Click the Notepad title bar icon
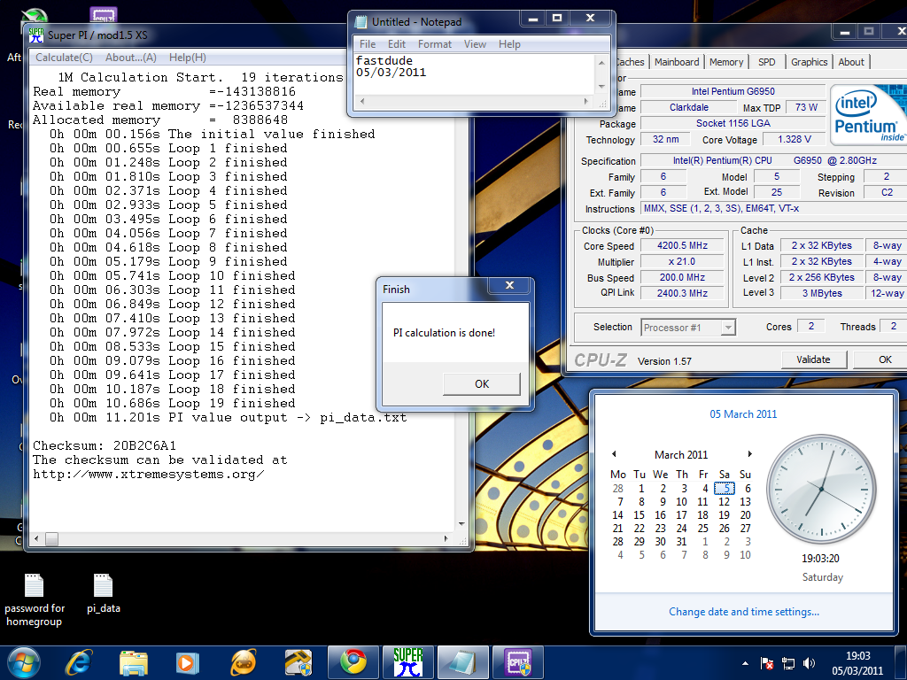Viewport: 907px width, 680px height. point(361,22)
